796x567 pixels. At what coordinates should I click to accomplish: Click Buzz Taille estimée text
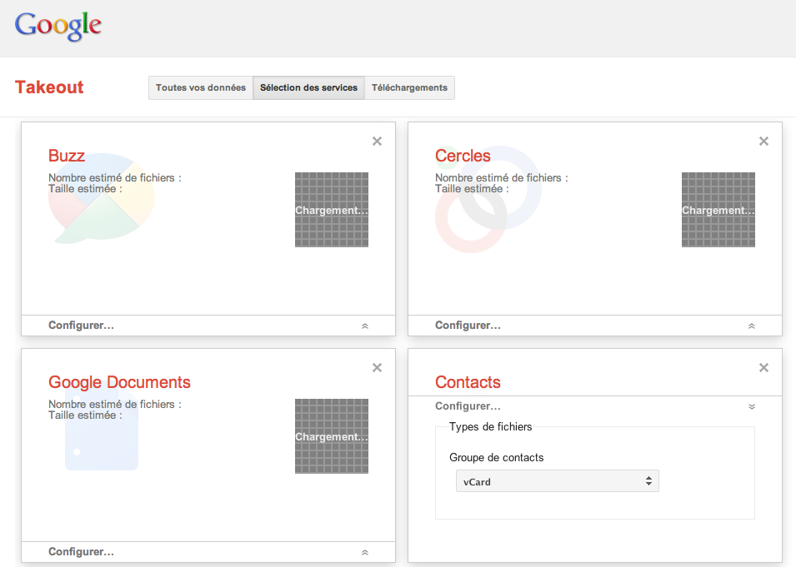(85, 189)
